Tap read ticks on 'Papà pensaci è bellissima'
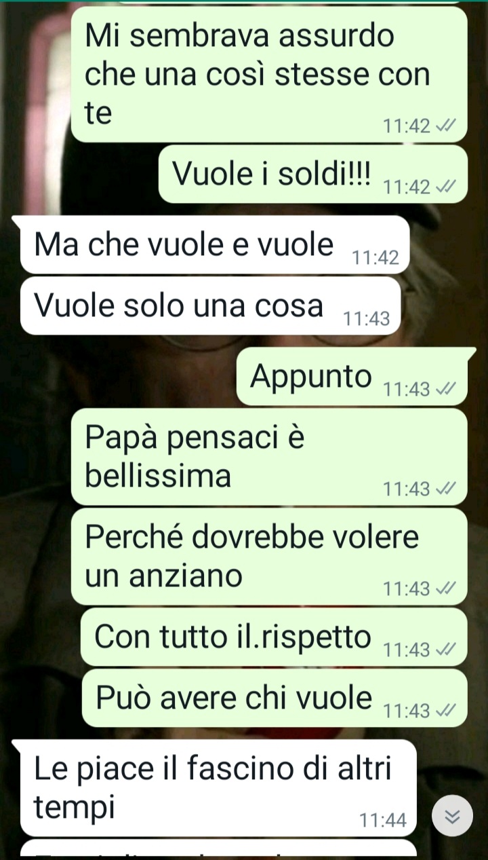488x860 pixels. (445, 489)
